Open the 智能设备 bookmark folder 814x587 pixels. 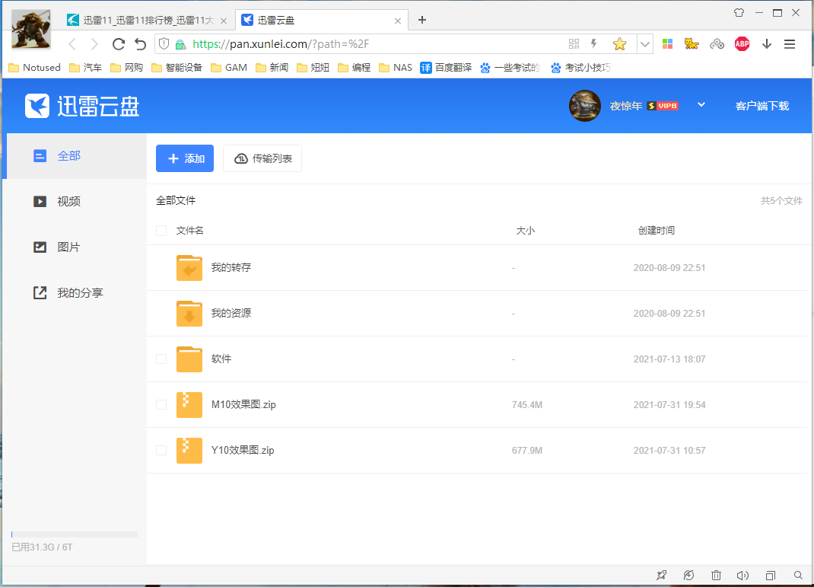[176, 68]
